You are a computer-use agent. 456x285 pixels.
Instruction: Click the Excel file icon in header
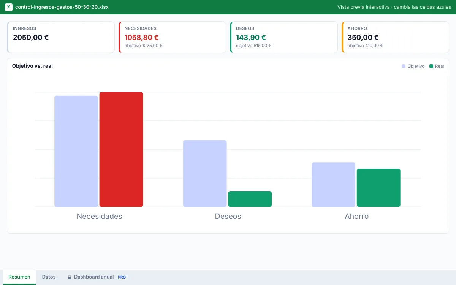9,7
